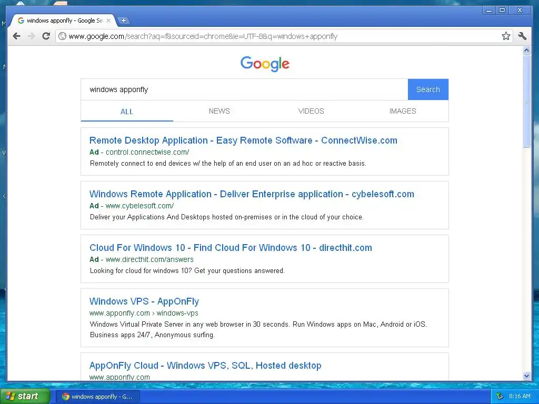The image size is (539, 404).
Task: Click www.apponfly.com › windows-vps URL text
Action: (144, 313)
